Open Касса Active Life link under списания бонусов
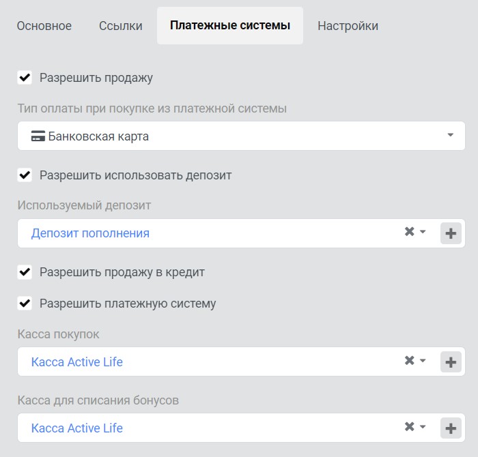The width and height of the screenshot is (478, 457). 76,428
